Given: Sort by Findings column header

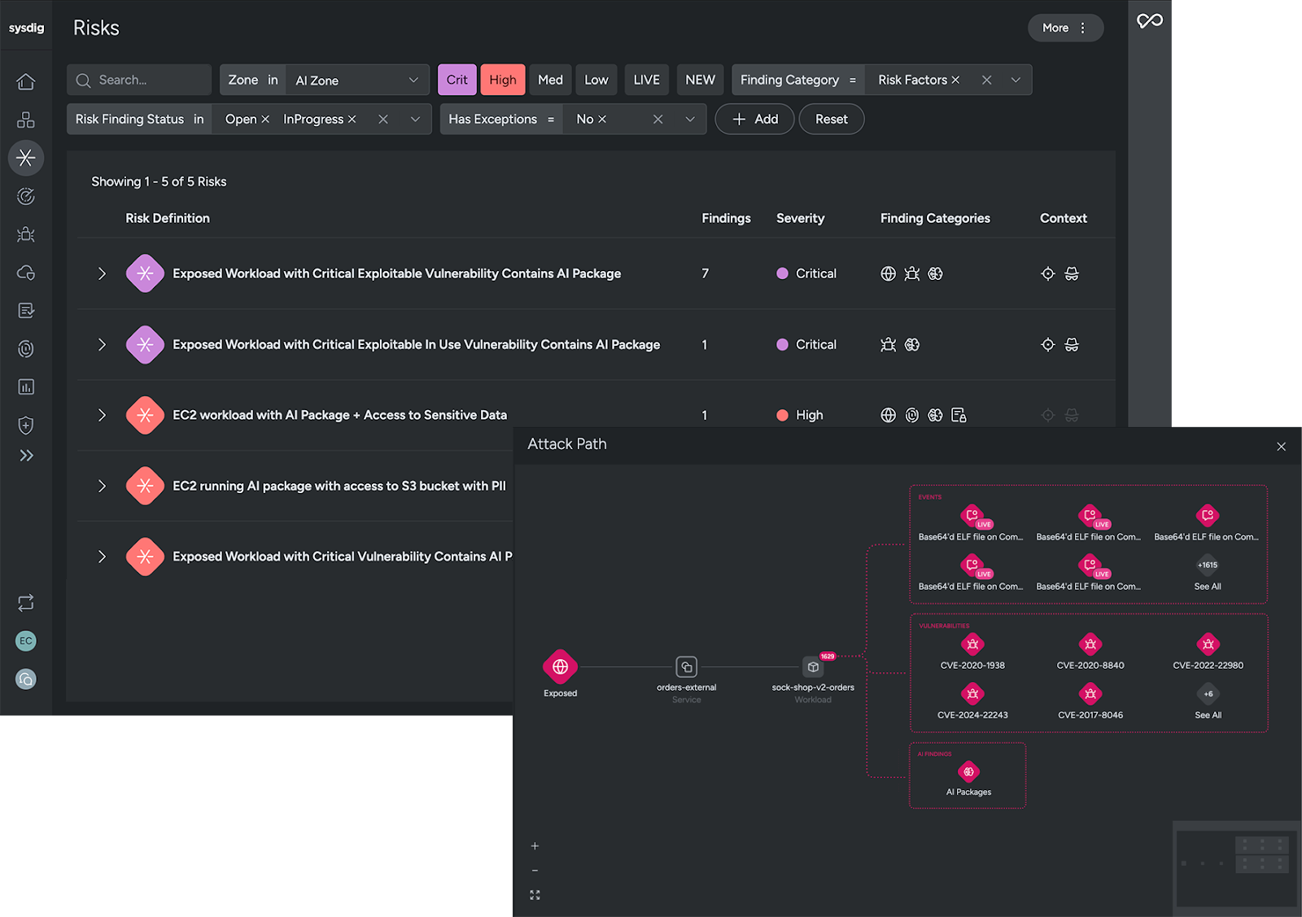Looking at the screenshot, I should coord(726,218).
